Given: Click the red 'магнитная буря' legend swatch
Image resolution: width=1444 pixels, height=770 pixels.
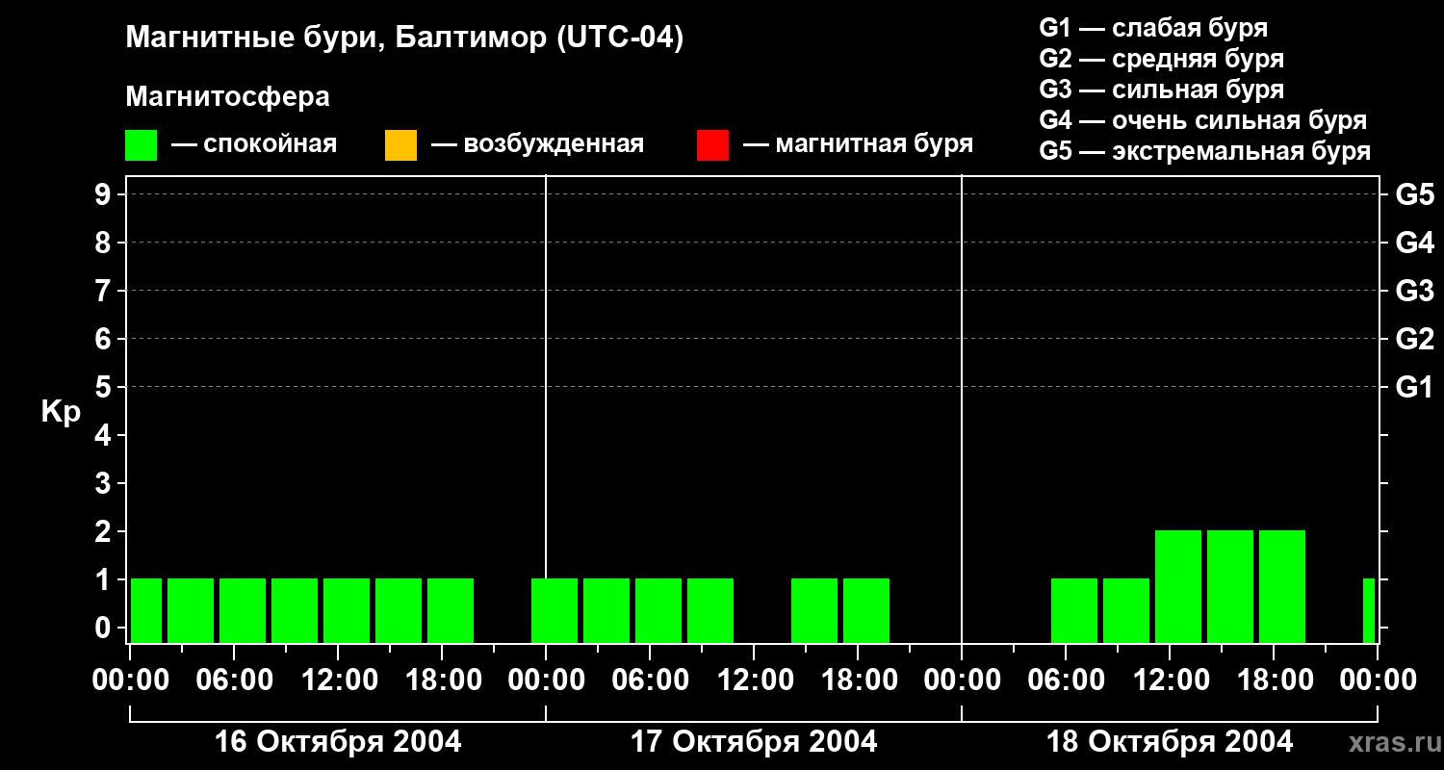Looking at the screenshot, I should pyautogui.click(x=712, y=145).
